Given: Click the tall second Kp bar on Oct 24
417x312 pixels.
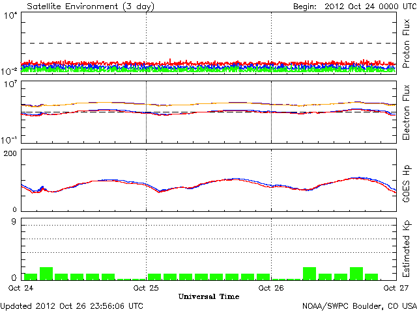Looking at the screenshot, I should click(x=46, y=274).
